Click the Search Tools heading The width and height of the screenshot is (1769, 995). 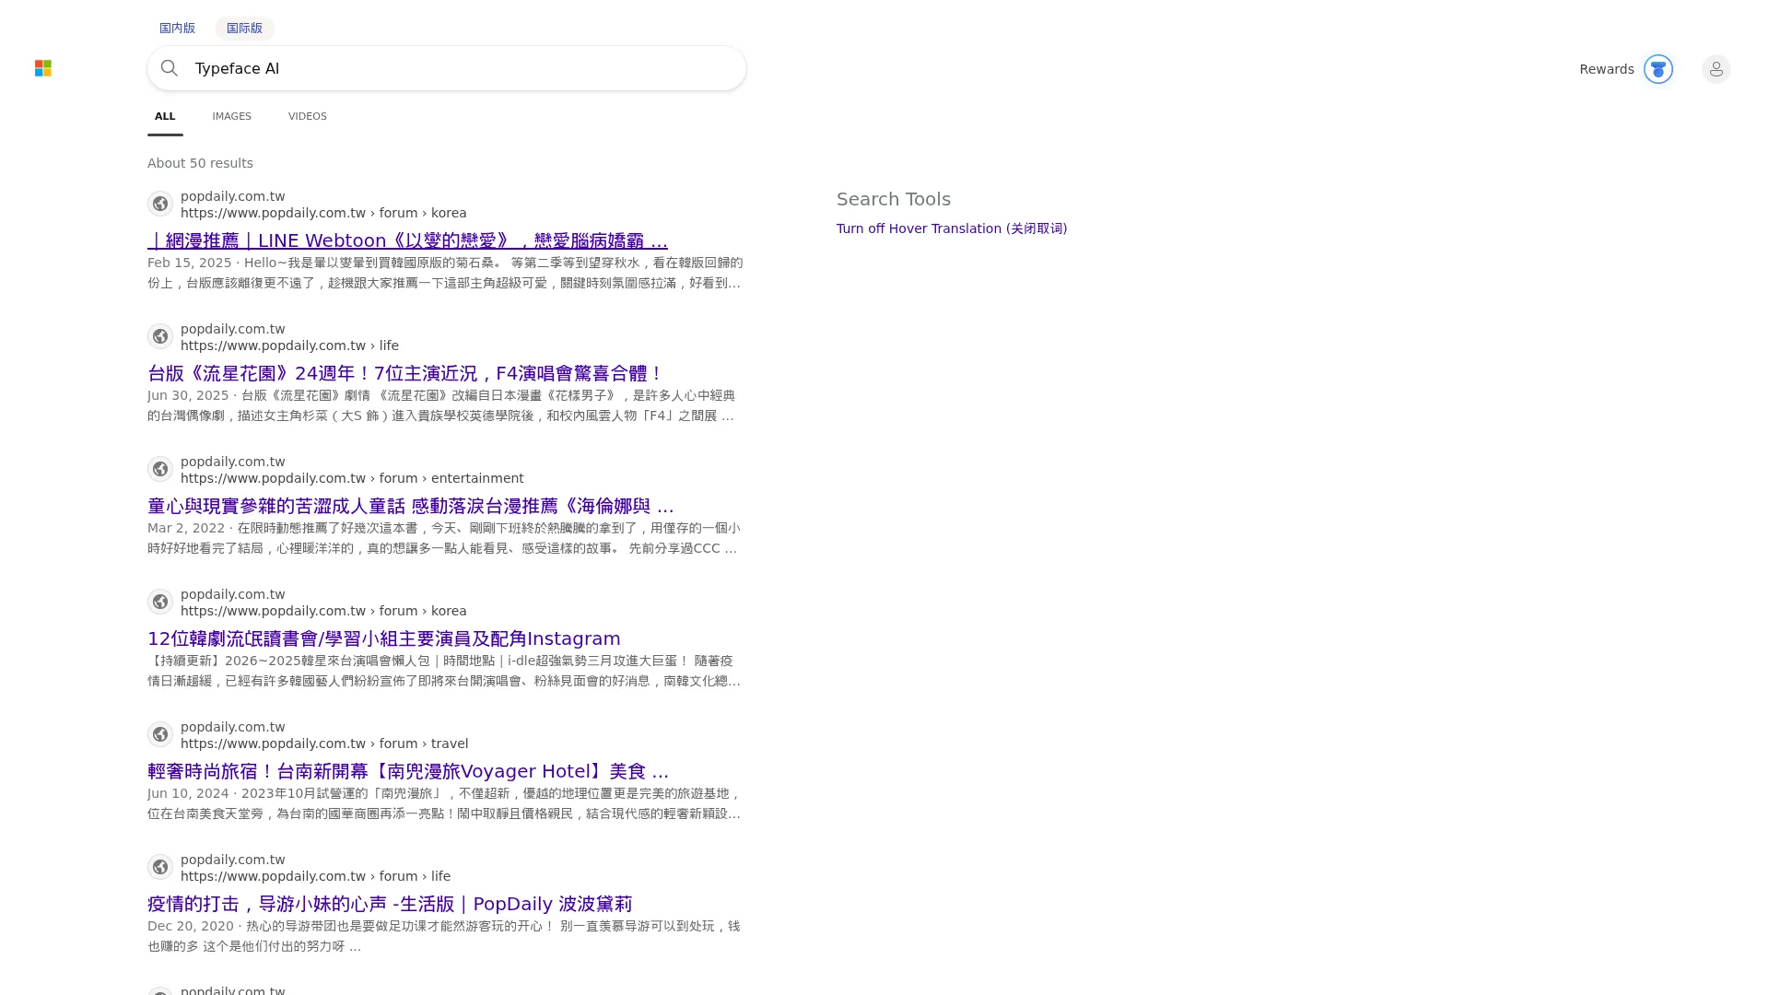tap(894, 199)
